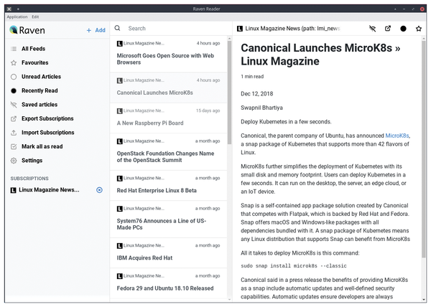Show Unread Articles
The height and width of the screenshot is (307, 431).
click(41, 77)
